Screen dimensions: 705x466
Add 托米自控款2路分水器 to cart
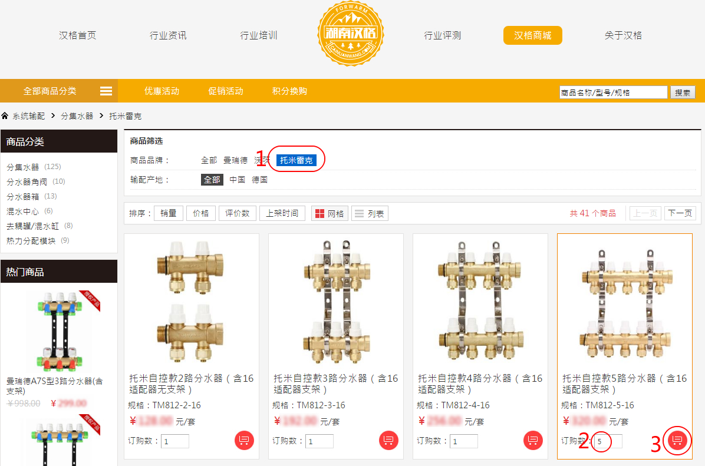(x=244, y=441)
